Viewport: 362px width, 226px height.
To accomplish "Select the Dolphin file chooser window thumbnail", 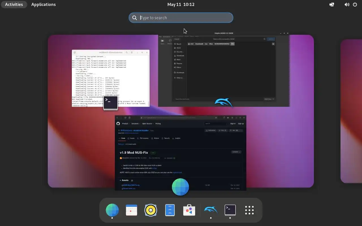I will pos(224,69).
